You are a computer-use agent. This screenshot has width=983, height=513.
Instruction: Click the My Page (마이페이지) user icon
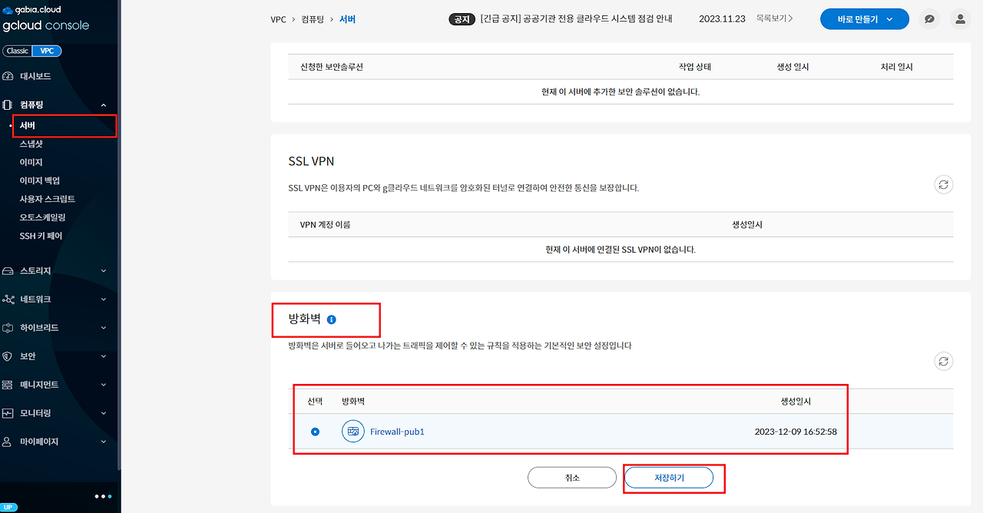pyautogui.click(x=8, y=442)
